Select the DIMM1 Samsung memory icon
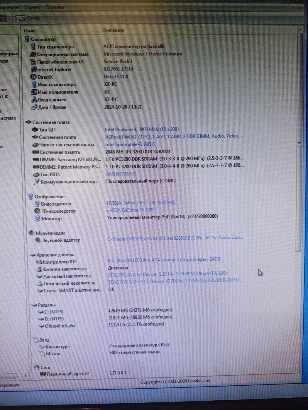This screenshot has height=410, width=308. click(x=36, y=160)
